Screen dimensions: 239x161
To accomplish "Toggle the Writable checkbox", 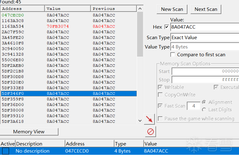I will [x=160, y=87].
